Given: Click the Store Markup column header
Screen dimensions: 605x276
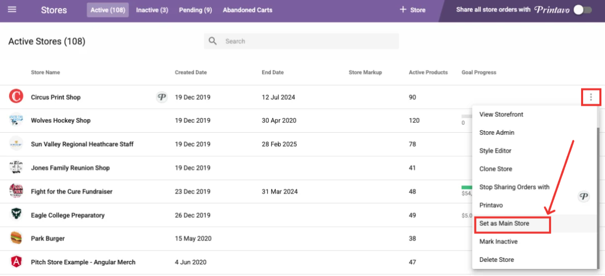Looking at the screenshot, I should click(365, 72).
